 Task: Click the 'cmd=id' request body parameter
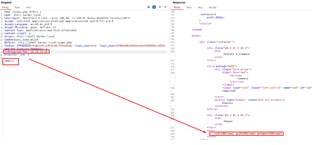[9, 61]
